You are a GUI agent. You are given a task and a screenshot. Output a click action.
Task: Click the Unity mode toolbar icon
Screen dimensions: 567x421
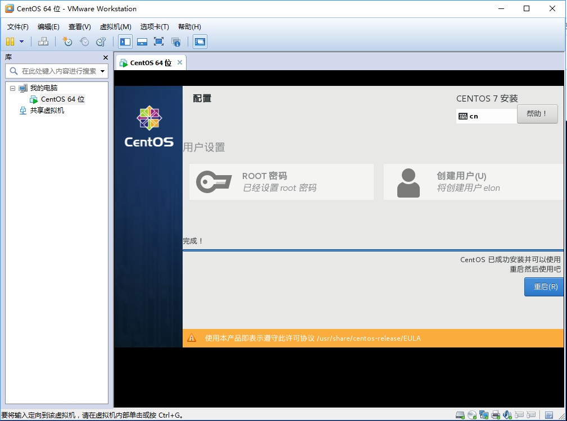click(176, 42)
